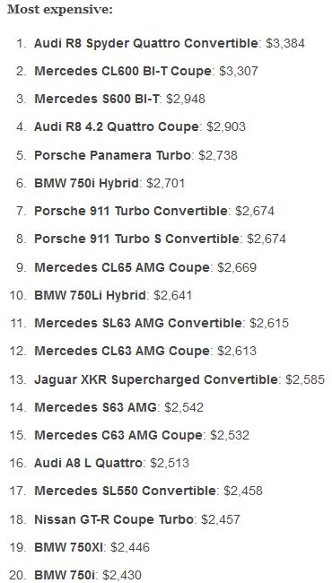This screenshot has height=583, width=332.
Task: Click Porsche Panamera Turbo entry
Action: point(112,155)
